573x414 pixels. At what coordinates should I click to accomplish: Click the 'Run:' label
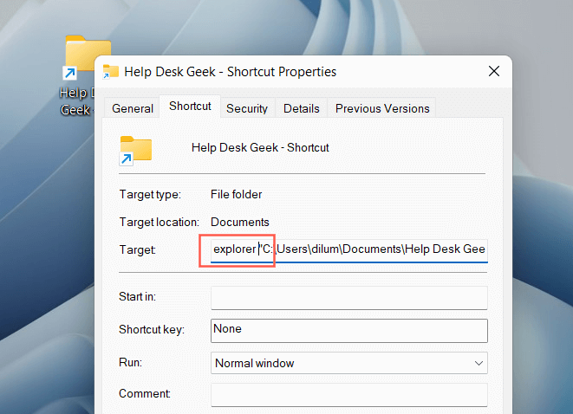(130, 362)
